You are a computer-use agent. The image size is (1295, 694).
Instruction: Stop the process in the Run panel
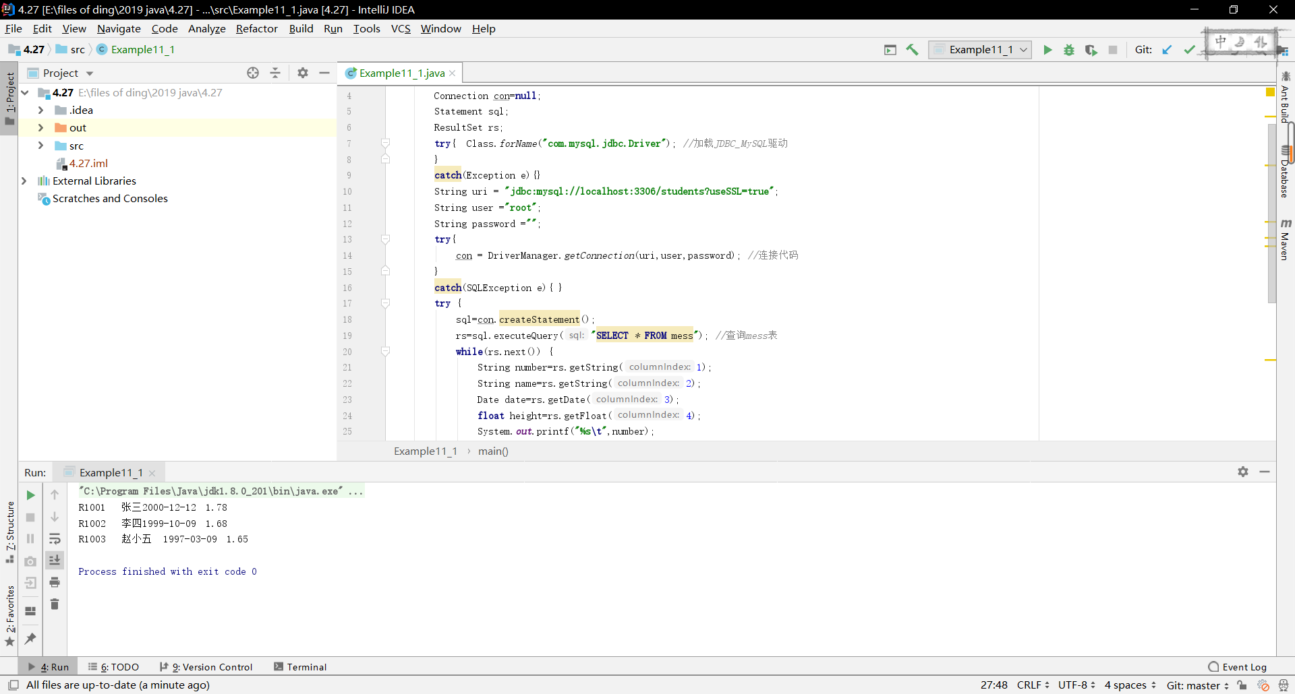(x=30, y=517)
